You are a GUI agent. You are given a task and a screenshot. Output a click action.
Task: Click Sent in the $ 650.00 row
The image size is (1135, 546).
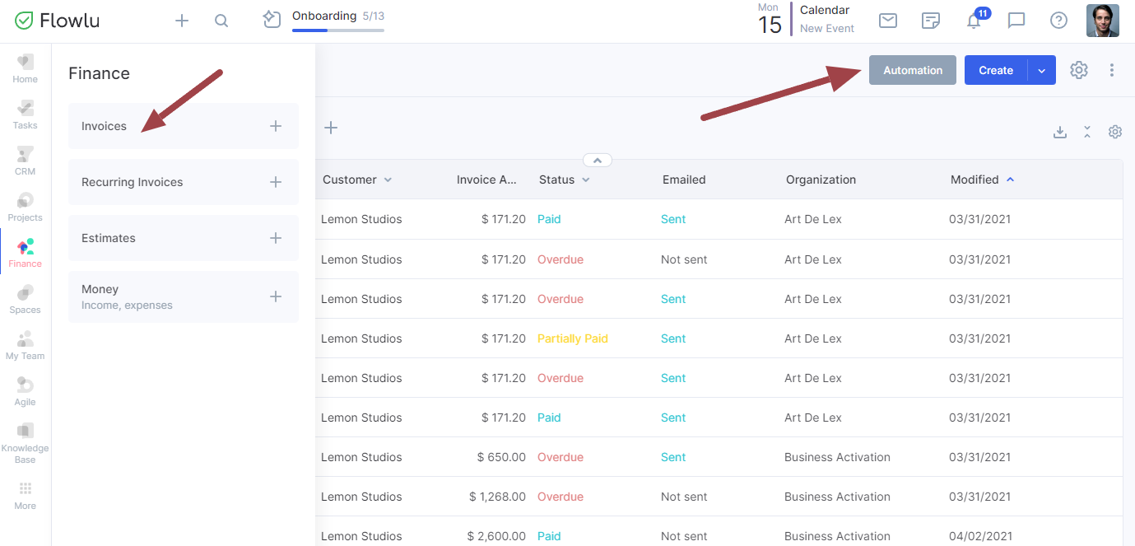pos(673,457)
